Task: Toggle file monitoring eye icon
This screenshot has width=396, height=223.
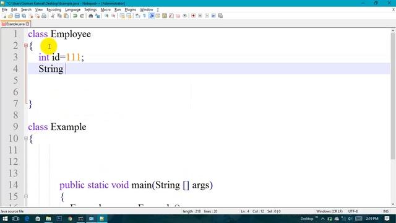Action: point(185,15)
